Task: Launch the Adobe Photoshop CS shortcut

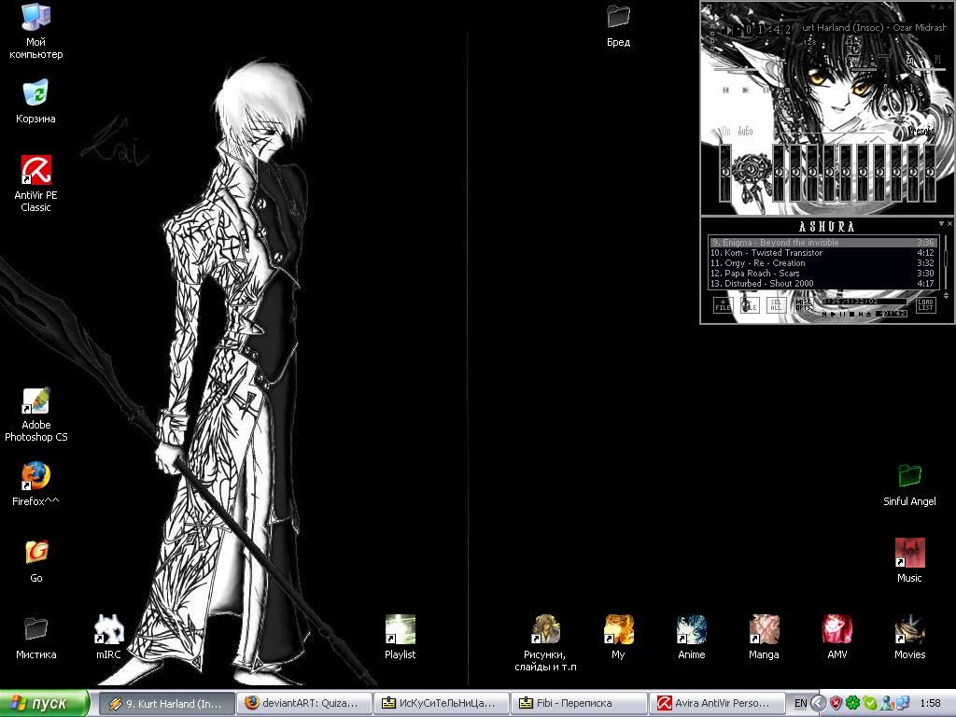Action: tap(35, 414)
